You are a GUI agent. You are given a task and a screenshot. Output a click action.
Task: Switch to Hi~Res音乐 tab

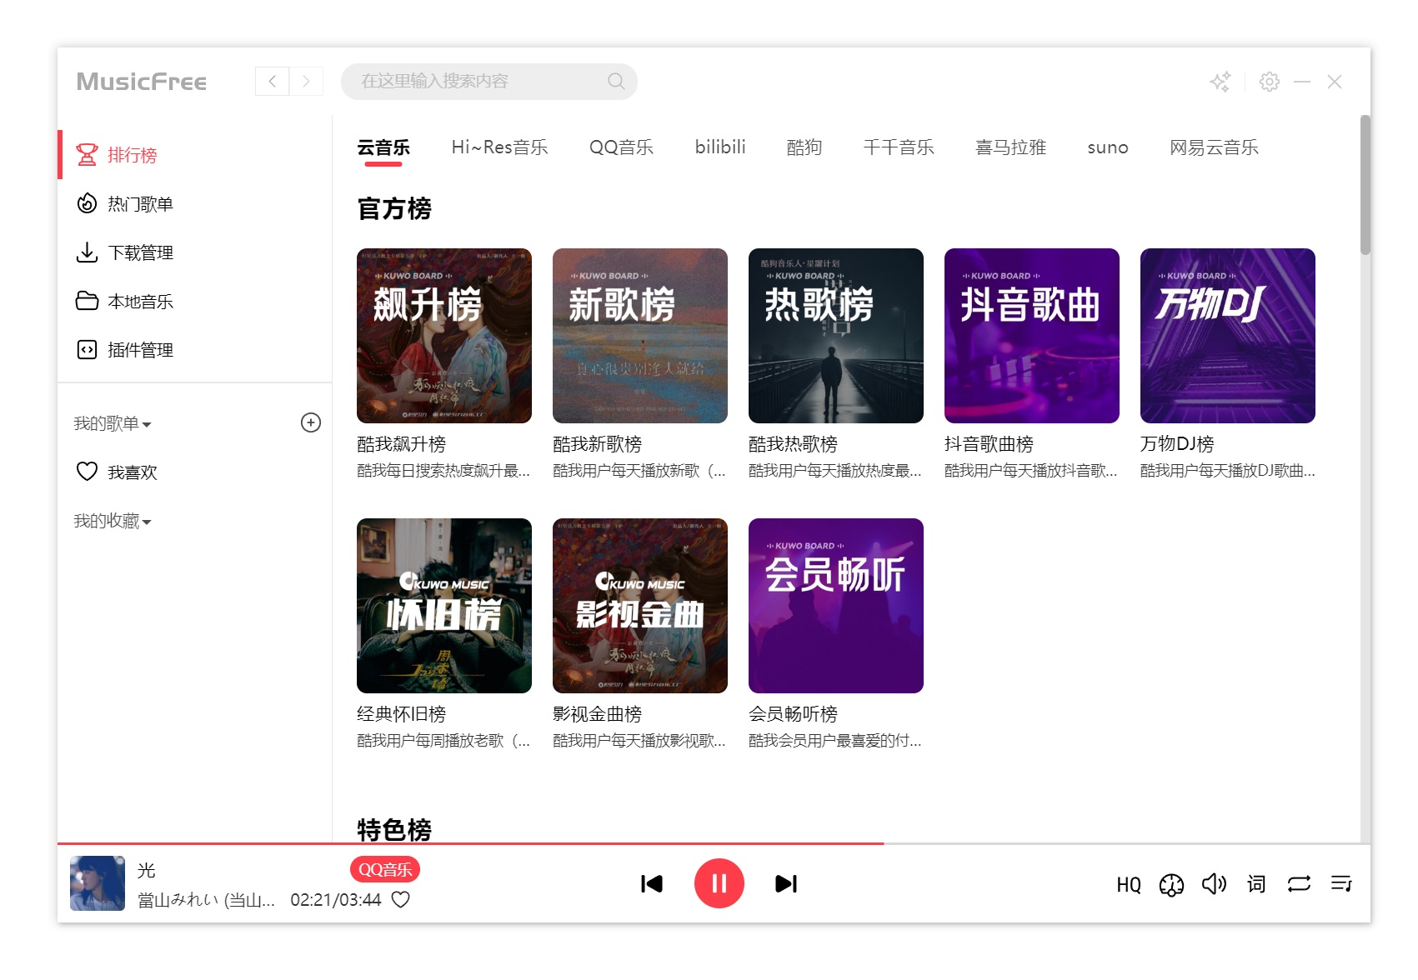pos(499,147)
